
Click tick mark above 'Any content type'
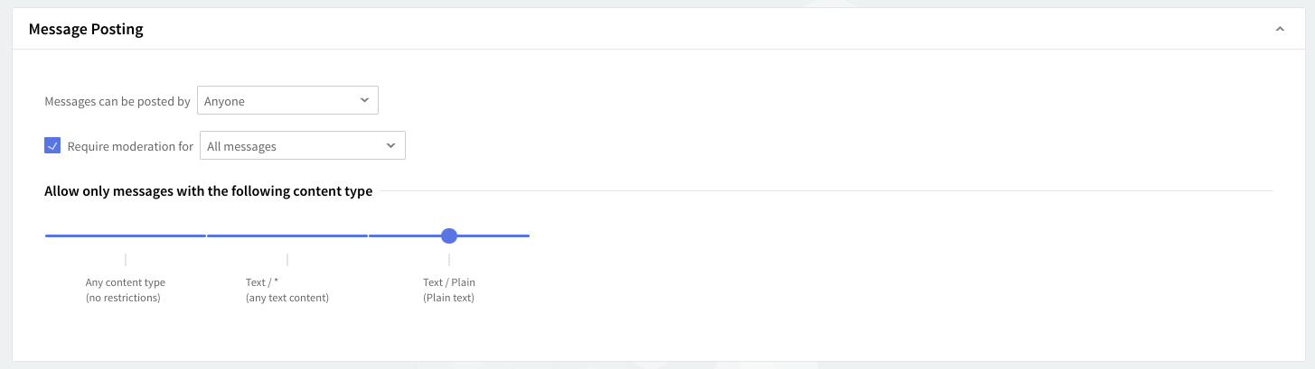click(x=126, y=260)
